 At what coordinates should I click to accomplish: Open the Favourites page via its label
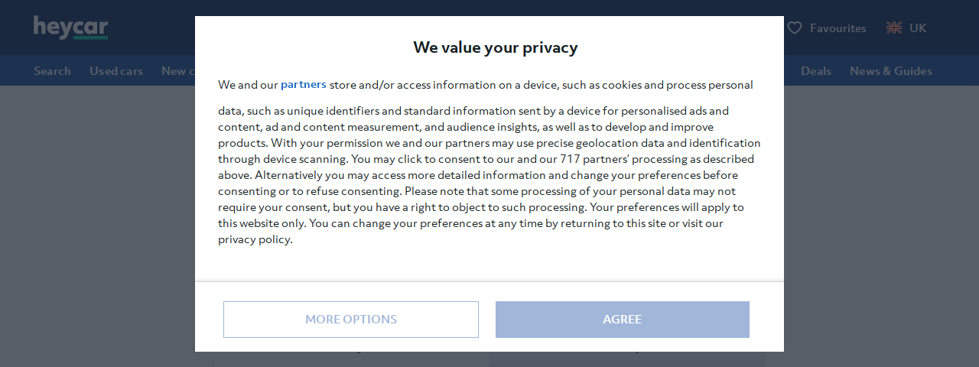[x=838, y=28]
